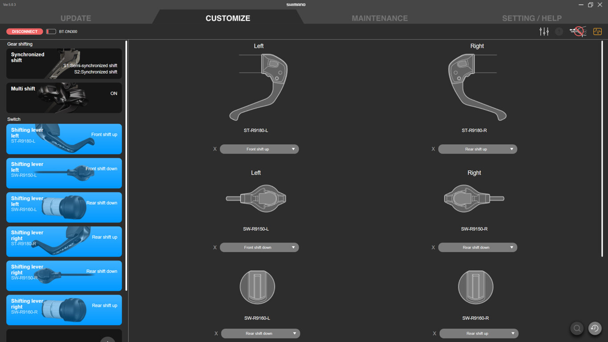Open ST-R9180-L Front shift up dropdown
Screen dimensions: 608x342
click(x=259, y=149)
